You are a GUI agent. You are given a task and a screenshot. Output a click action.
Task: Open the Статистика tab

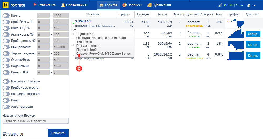[x=44, y=5]
